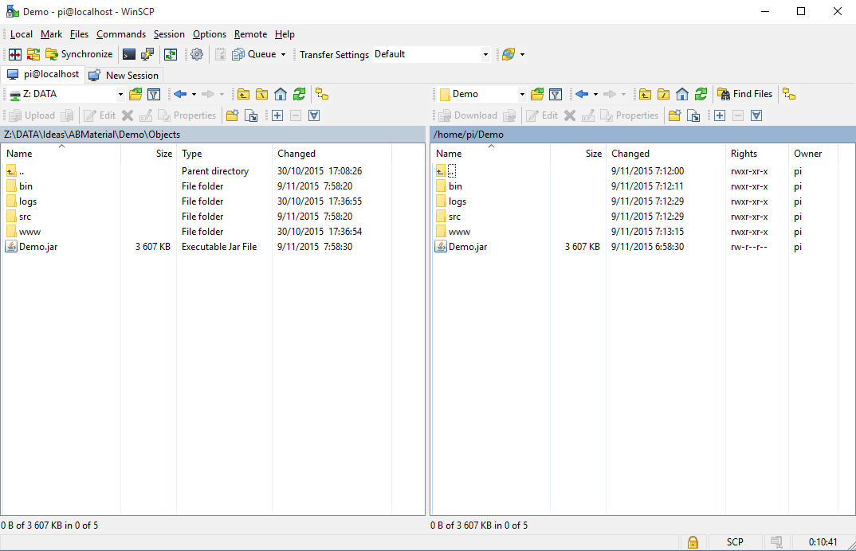Click Keep Remote Directory Up to Date icon
This screenshot has height=551, width=856.
click(x=171, y=55)
